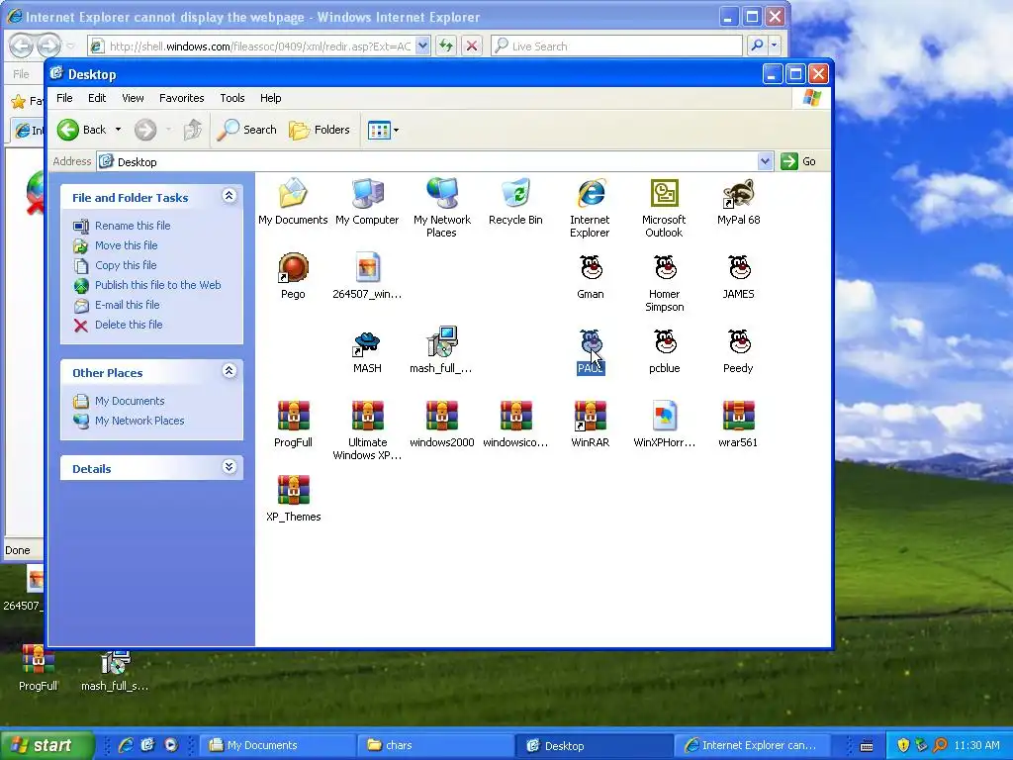This screenshot has height=760, width=1013.
Task: Launch Internet Explorer from Quick Launch
Action: pos(126,745)
